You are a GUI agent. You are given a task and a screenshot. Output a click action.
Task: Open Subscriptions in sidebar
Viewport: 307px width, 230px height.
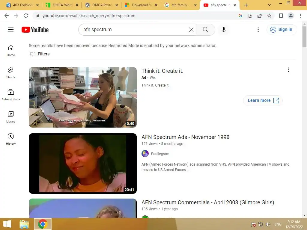pyautogui.click(x=11, y=95)
